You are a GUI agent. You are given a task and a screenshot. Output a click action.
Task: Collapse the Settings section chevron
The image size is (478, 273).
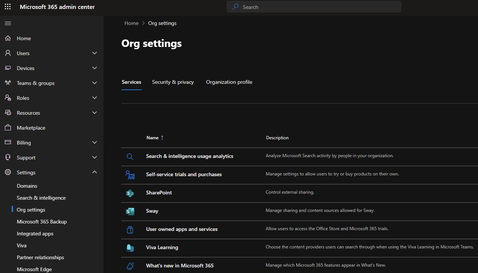(95, 172)
